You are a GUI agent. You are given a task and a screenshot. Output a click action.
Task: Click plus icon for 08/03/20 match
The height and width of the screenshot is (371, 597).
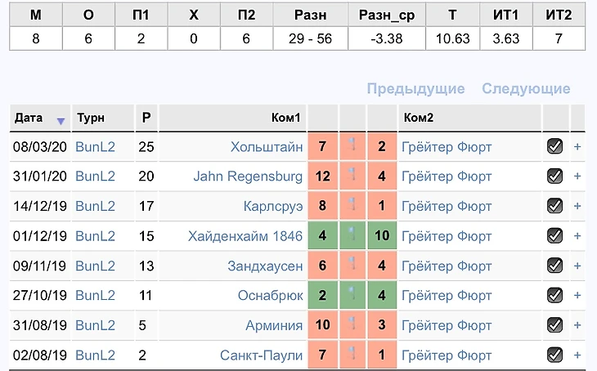pyautogui.click(x=577, y=147)
